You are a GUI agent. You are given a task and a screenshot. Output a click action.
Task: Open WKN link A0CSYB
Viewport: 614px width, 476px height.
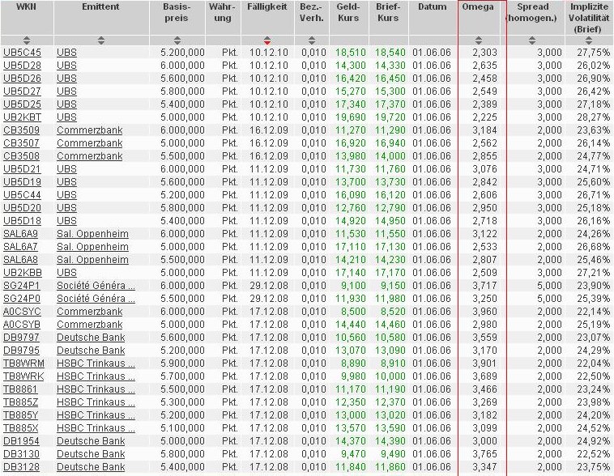pos(22,324)
